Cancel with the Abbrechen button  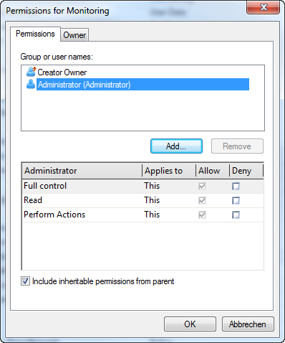coord(248,324)
